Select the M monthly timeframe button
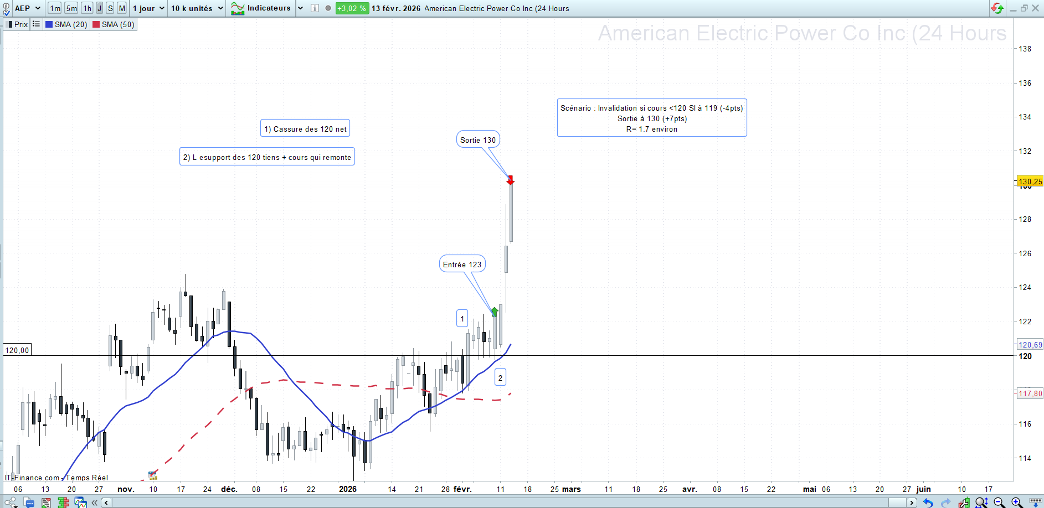The image size is (1044, 508). [122, 8]
